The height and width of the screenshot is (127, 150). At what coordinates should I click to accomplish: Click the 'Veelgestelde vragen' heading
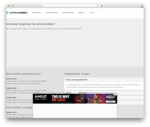[77, 74]
